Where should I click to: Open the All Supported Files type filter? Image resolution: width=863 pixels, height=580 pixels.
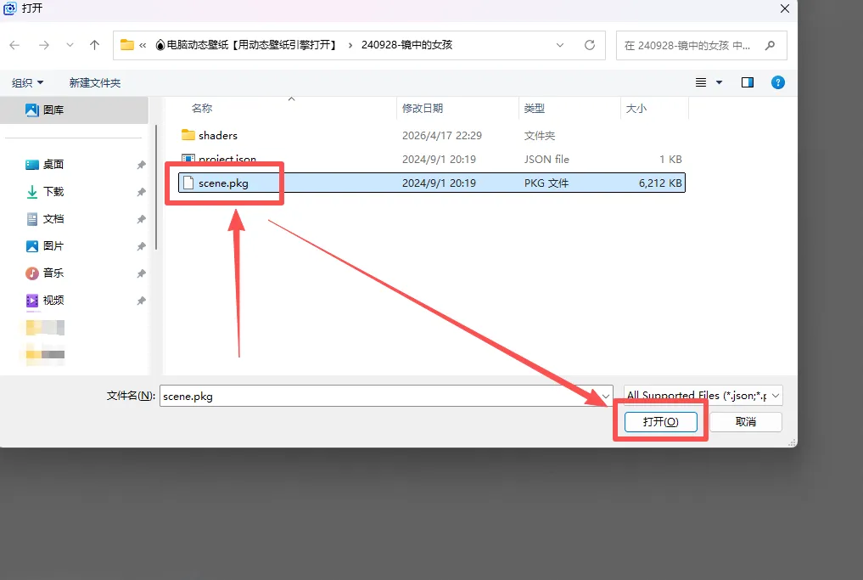pos(703,396)
